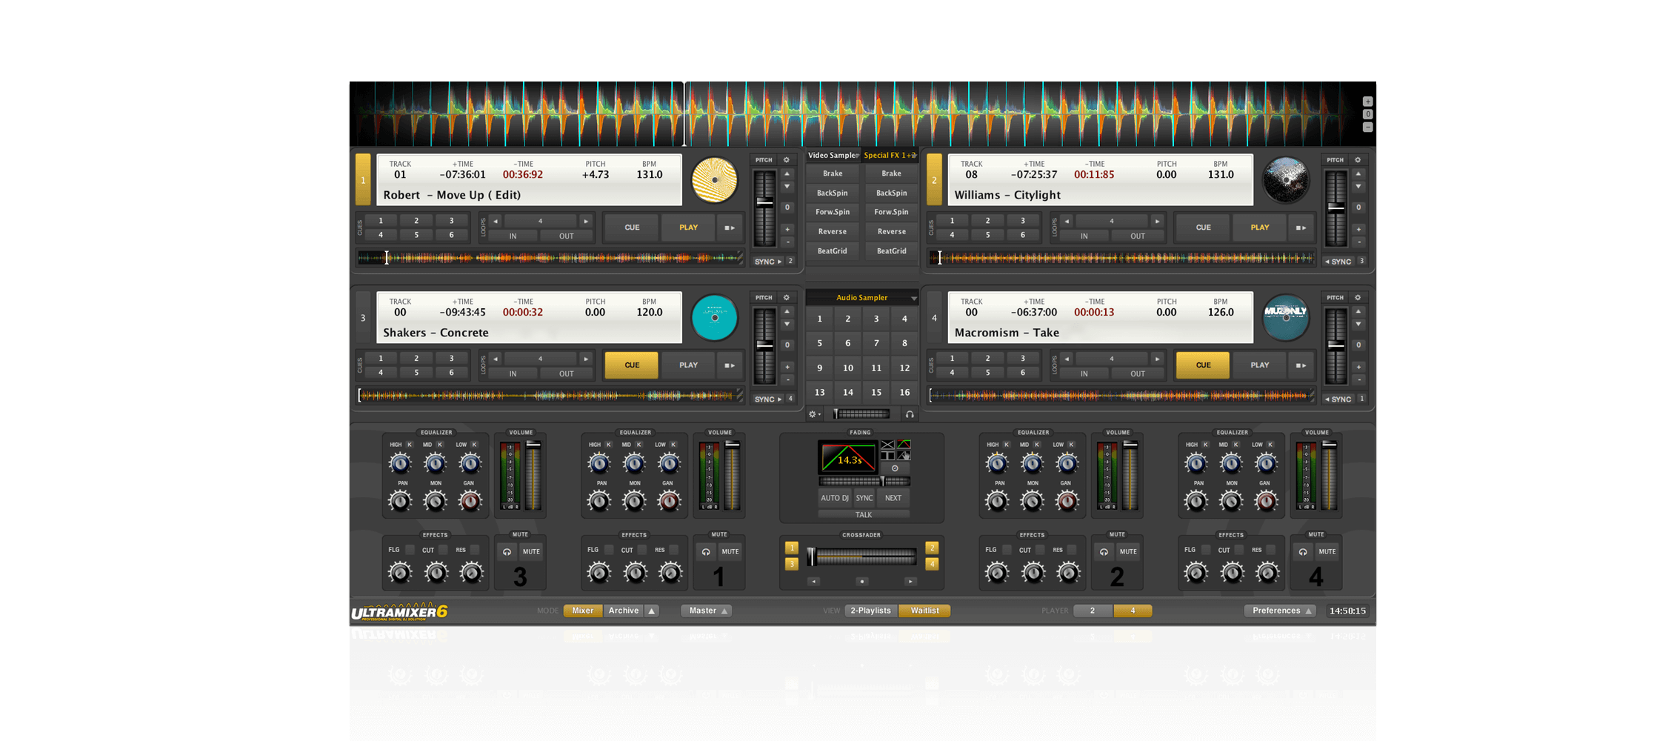Sync deck 1 to deck 2

[x=768, y=262]
